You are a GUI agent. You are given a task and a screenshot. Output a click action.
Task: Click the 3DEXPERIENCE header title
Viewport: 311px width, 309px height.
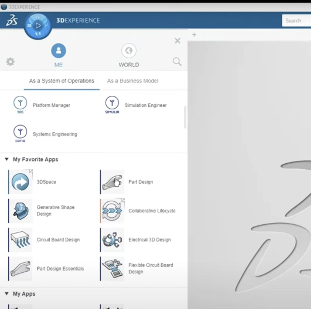[x=78, y=20]
